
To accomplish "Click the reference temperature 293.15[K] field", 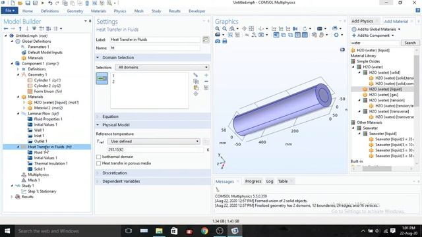I will click(x=156, y=149).
